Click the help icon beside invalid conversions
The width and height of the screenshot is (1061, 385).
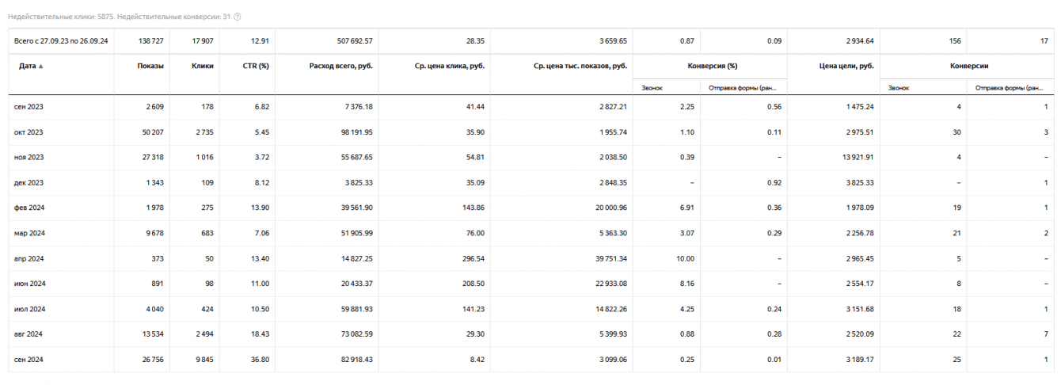[238, 17]
